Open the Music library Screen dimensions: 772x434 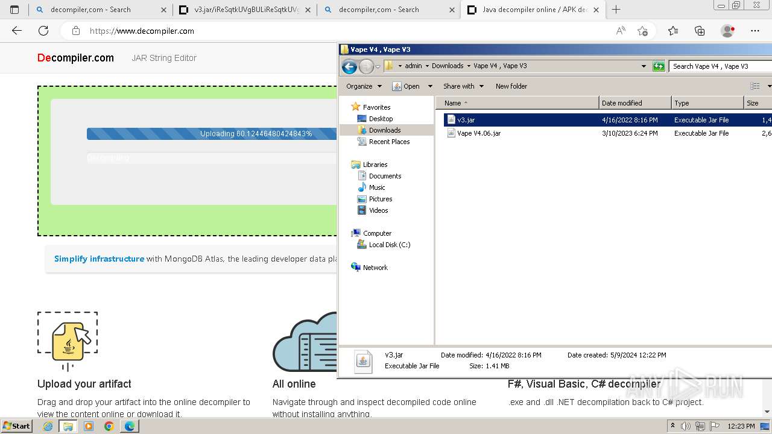[377, 187]
